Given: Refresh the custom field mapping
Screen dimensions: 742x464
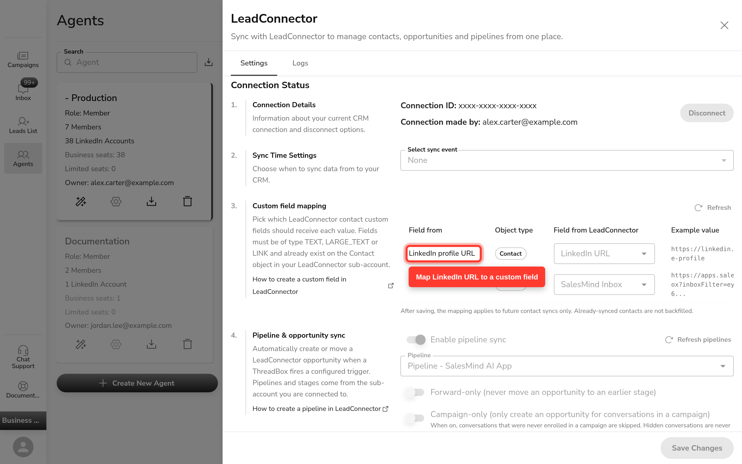Looking at the screenshot, I should pyautogui.click(x=713, y=208).
